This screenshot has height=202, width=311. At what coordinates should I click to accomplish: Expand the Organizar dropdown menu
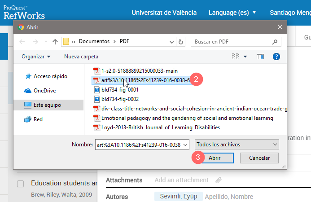point(36,57)
